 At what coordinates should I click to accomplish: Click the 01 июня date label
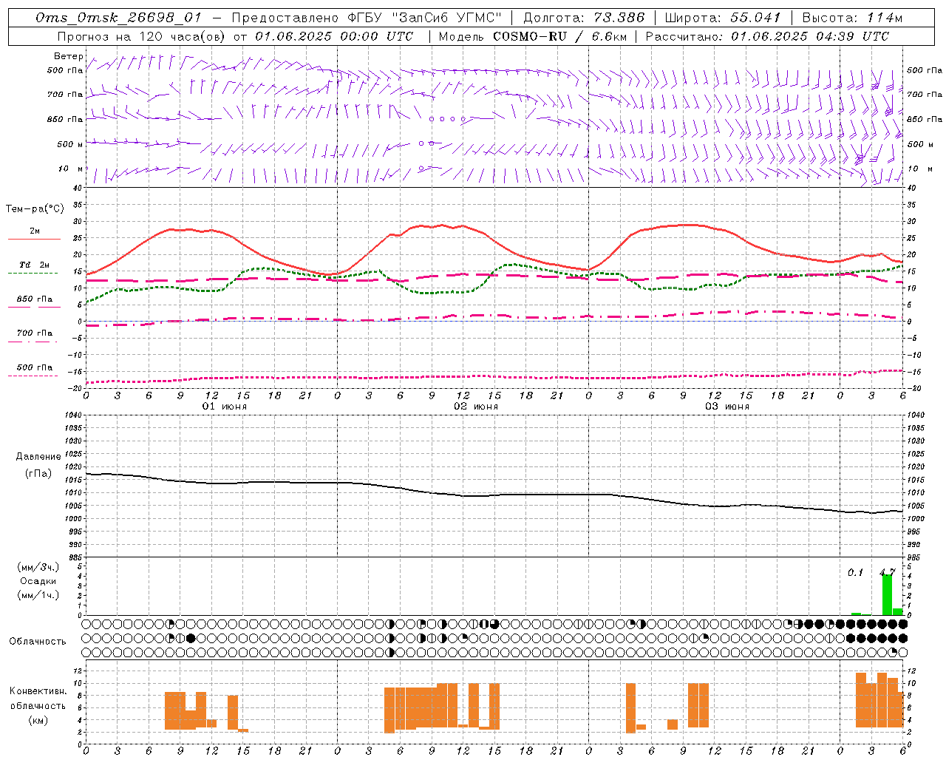pyautogui.click(x=225, y=407)
